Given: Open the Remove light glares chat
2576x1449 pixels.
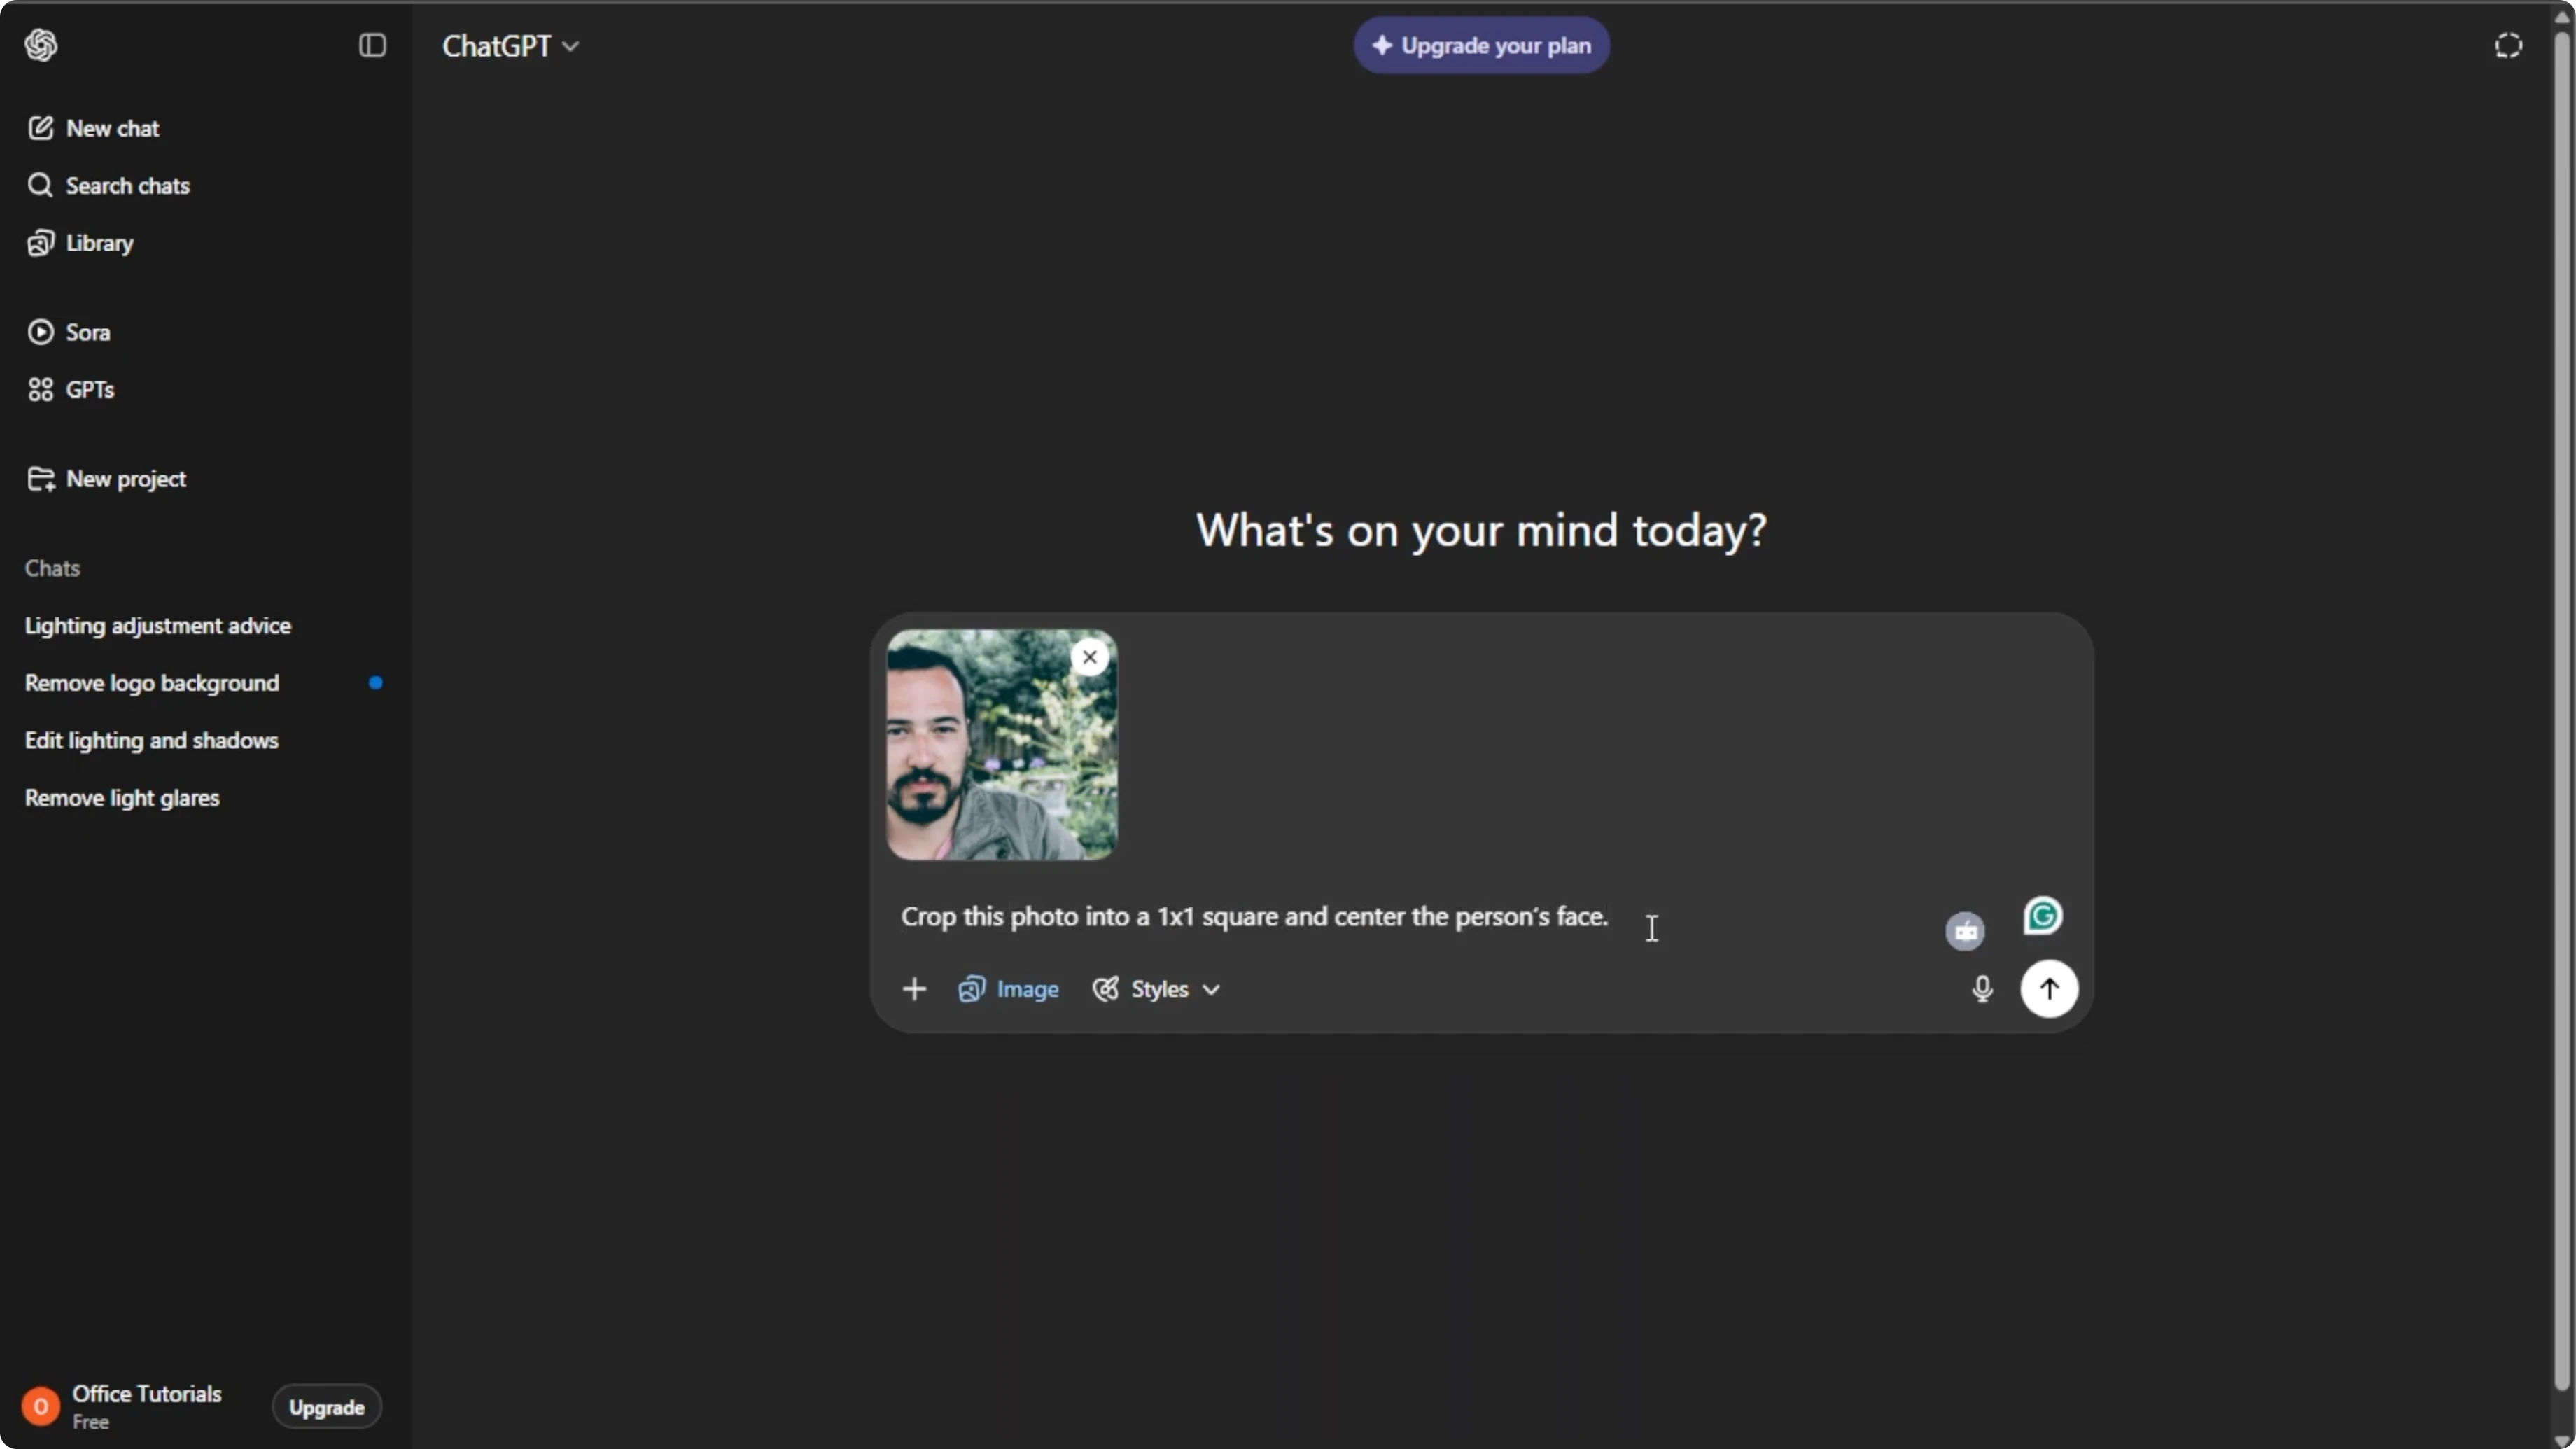Looking at the screenshot, I should point(122,798).
